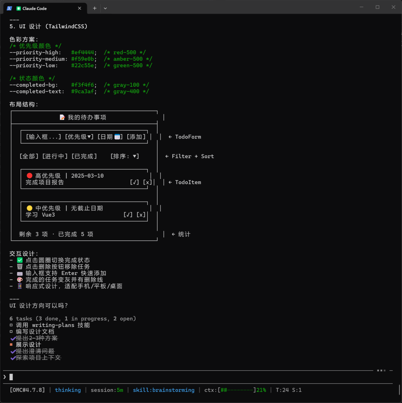Click the trash bin emoji before 点击删除按钮移除任务
The width and height of the screenshot is (402, 403).
(x=20, y=266)
